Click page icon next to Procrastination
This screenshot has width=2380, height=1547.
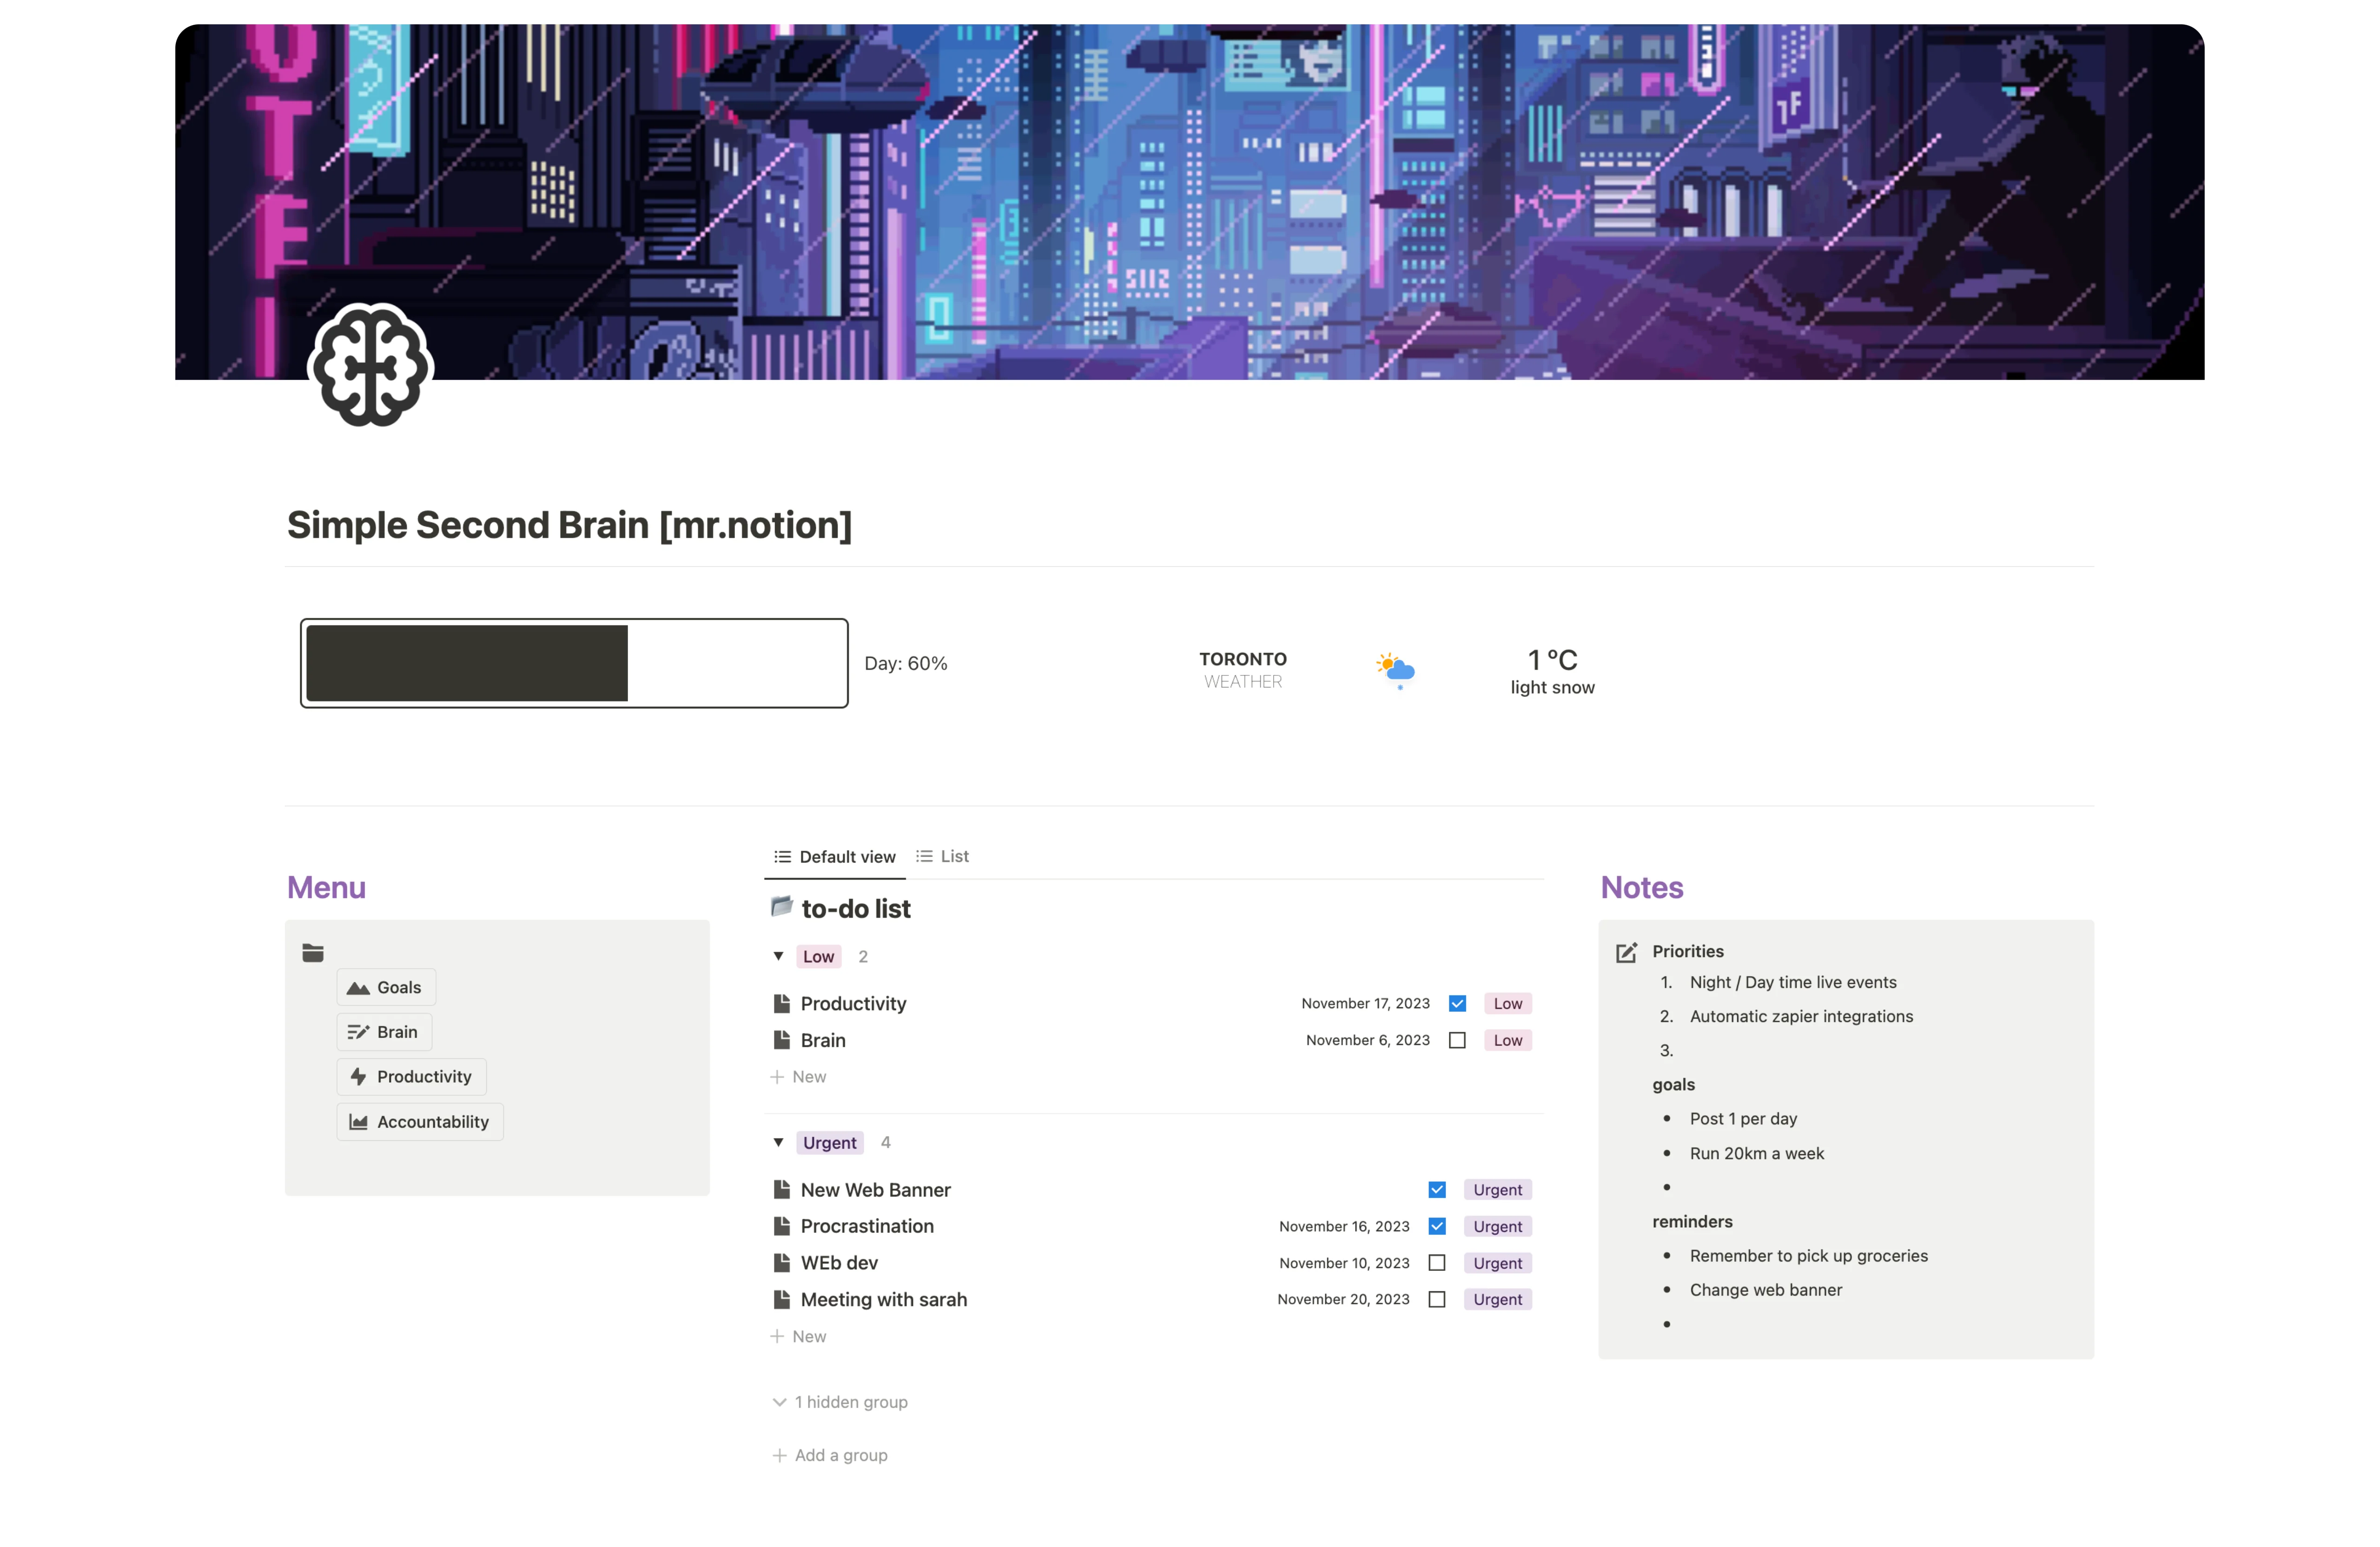(782, 1226)
